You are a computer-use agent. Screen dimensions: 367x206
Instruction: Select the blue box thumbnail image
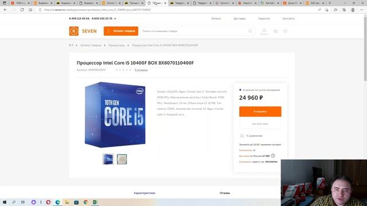point(108,159)
